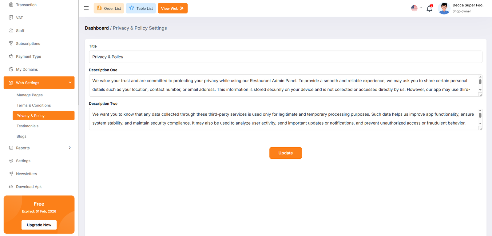The image size is (492, 236).
Task: Open the notification bell
Action: (429, 9)
